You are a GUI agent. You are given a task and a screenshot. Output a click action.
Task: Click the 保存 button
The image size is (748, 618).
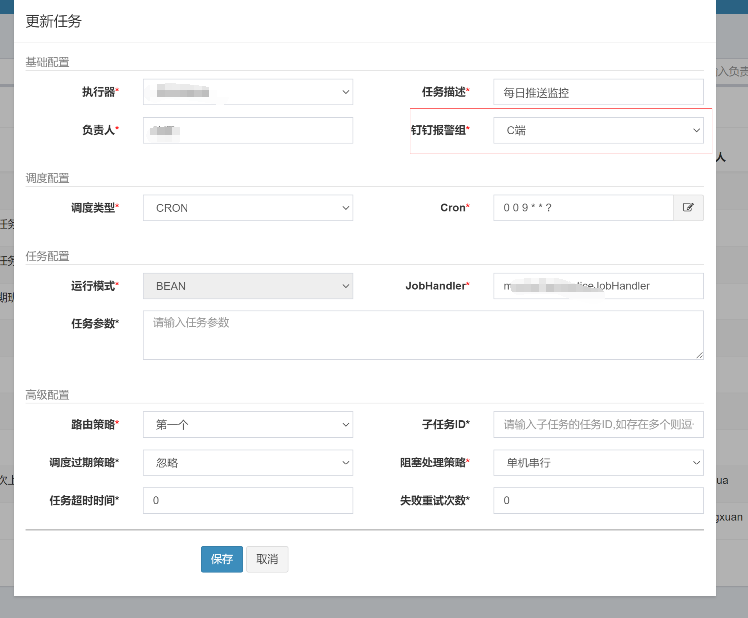click(x=222, y=559)
